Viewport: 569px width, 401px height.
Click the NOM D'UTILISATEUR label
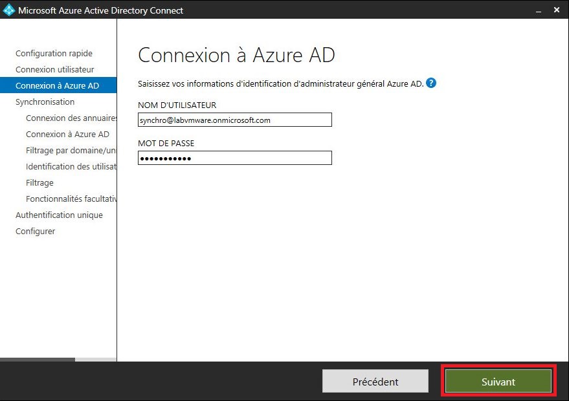coord(177,105)
